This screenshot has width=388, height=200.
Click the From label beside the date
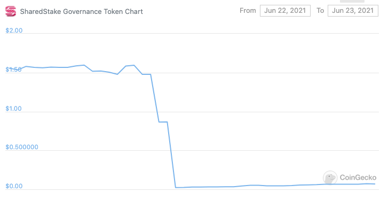point(248,11)
